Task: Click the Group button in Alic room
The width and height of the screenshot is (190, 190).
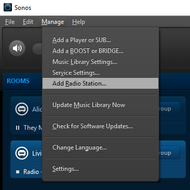Action: [x=169, y=108]
